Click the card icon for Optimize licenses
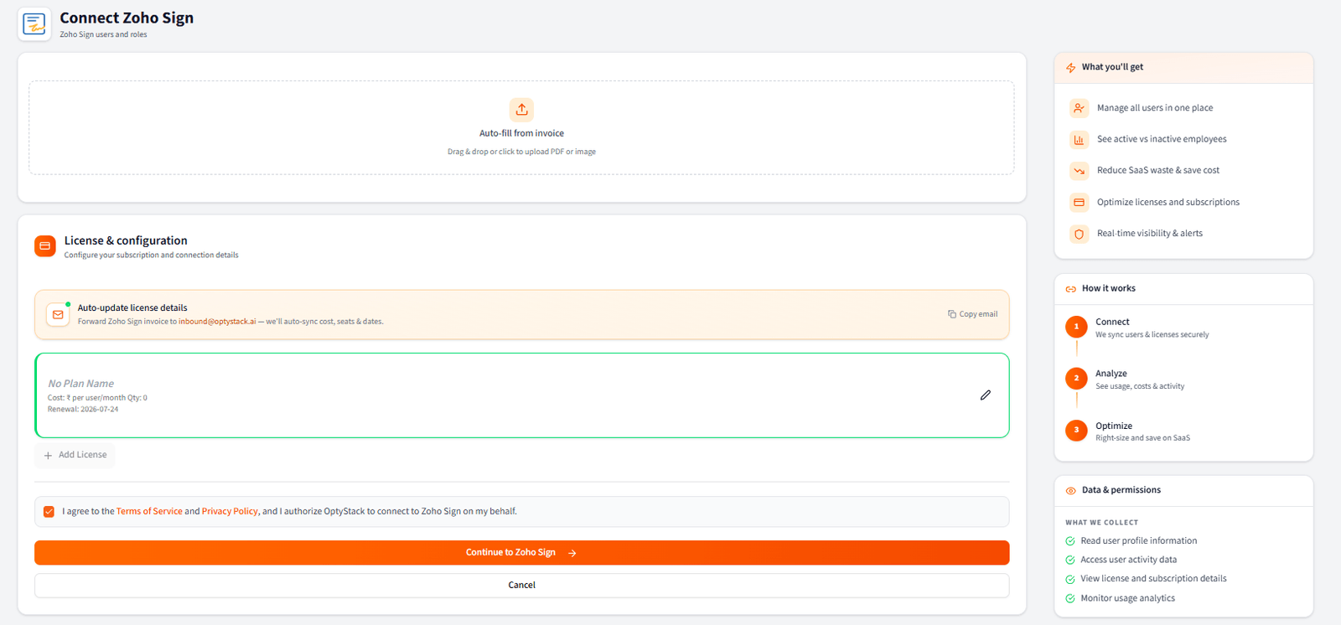Screen dimensions: 1341x625 coord(1079,203)
